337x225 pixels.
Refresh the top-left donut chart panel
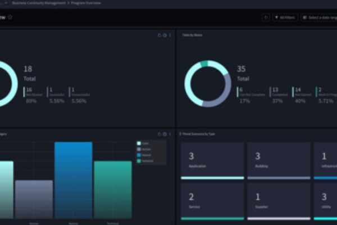click(160, 35)
